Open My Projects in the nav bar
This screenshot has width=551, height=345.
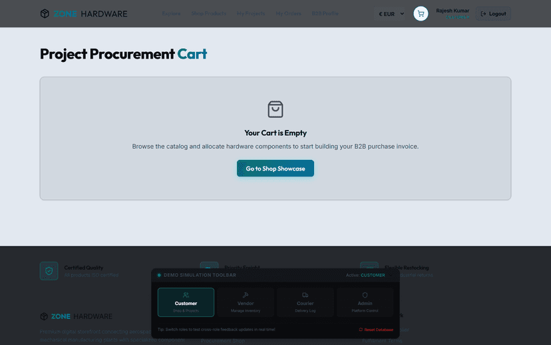[251, 14]
